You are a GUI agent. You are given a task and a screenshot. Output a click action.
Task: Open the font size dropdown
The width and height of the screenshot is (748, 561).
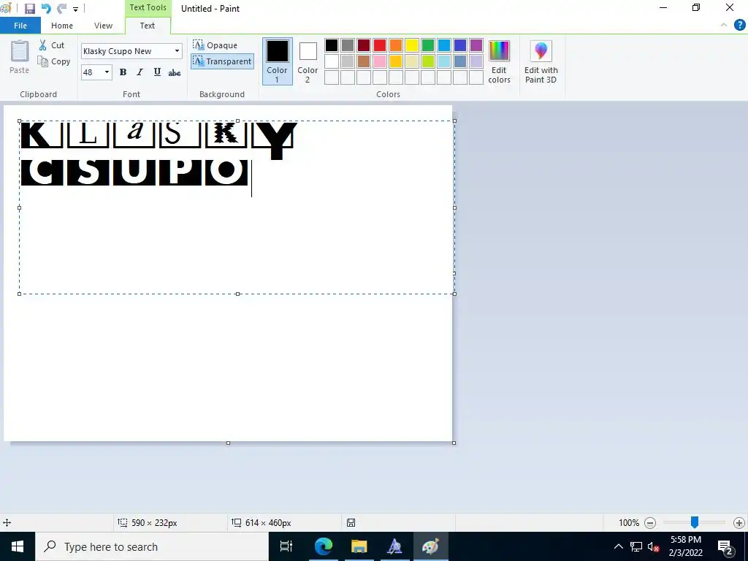click(107, 72)
